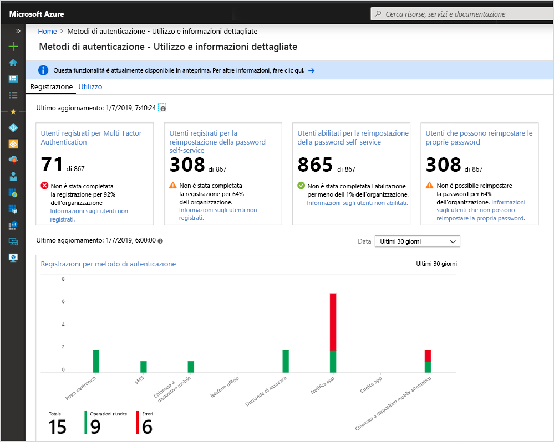This screenshot has width=554, height=442.
Task: Click the green Operazioni riuscite legend swatch
Action: click(86, 422)
